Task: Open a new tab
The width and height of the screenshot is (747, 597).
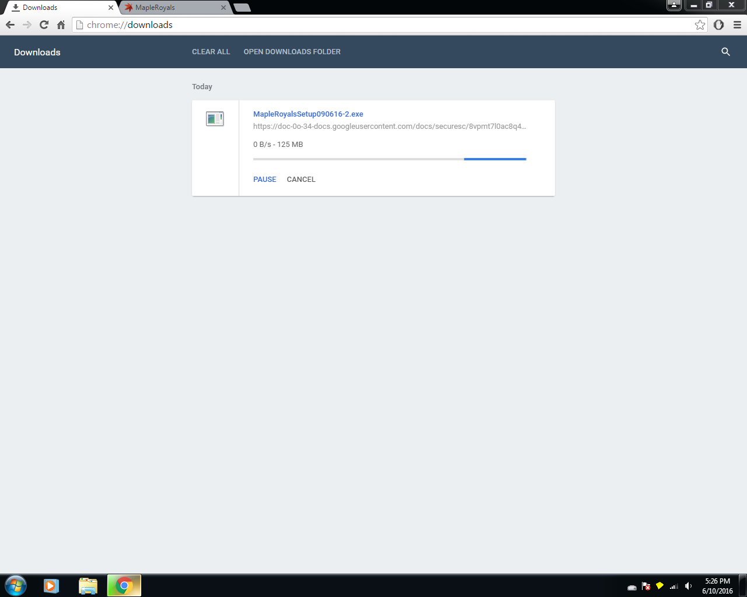Action: click(242, 8)
